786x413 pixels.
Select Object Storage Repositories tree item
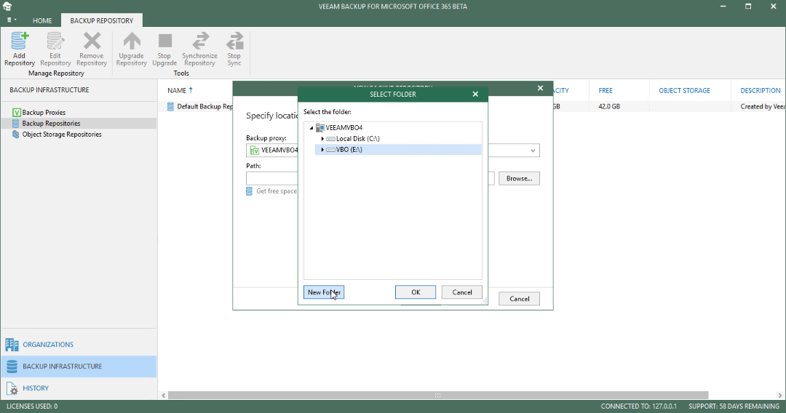[x=62, y=135]
